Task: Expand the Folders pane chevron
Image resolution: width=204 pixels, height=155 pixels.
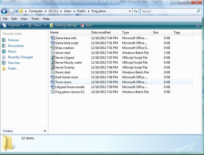Action: pyautogui.click(x=45, y=131)
